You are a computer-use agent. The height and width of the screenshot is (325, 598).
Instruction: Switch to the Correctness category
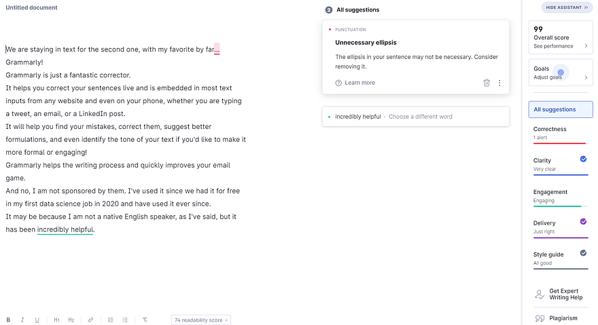pyautogui.click(x=561, y=133)
